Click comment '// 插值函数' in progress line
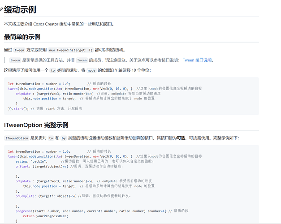Viewport: 281px width, 224px height. coord(178,211)
